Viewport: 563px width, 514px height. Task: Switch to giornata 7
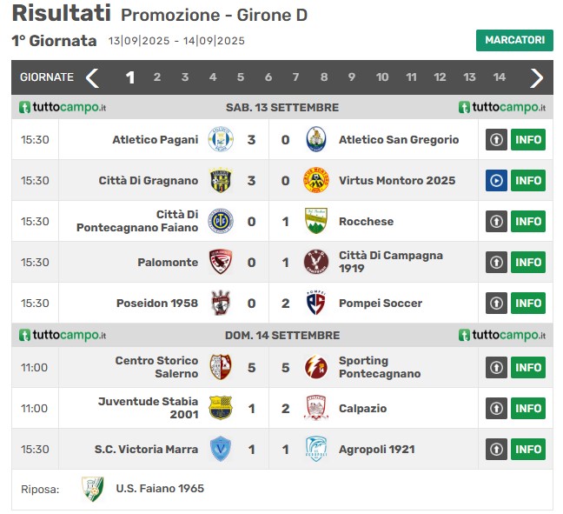click(x=295, y=77)
